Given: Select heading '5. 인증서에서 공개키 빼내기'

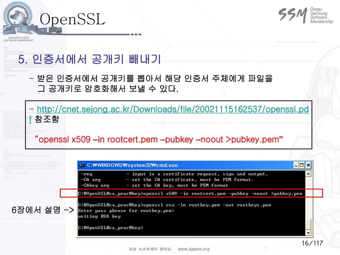Looking at the screenshot, I should (89, 59).
